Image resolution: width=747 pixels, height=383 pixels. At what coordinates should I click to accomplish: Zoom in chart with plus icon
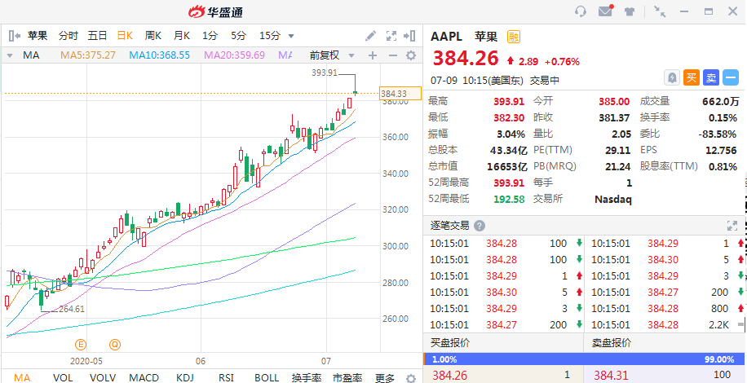[373, 55]
